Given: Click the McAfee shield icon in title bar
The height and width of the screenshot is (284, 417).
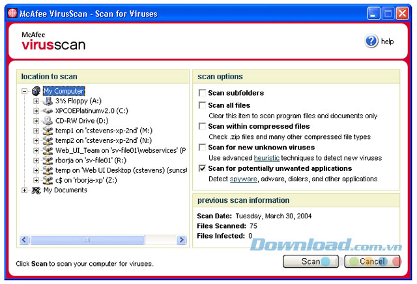Looking at the screenshot, I should [12, 13].
